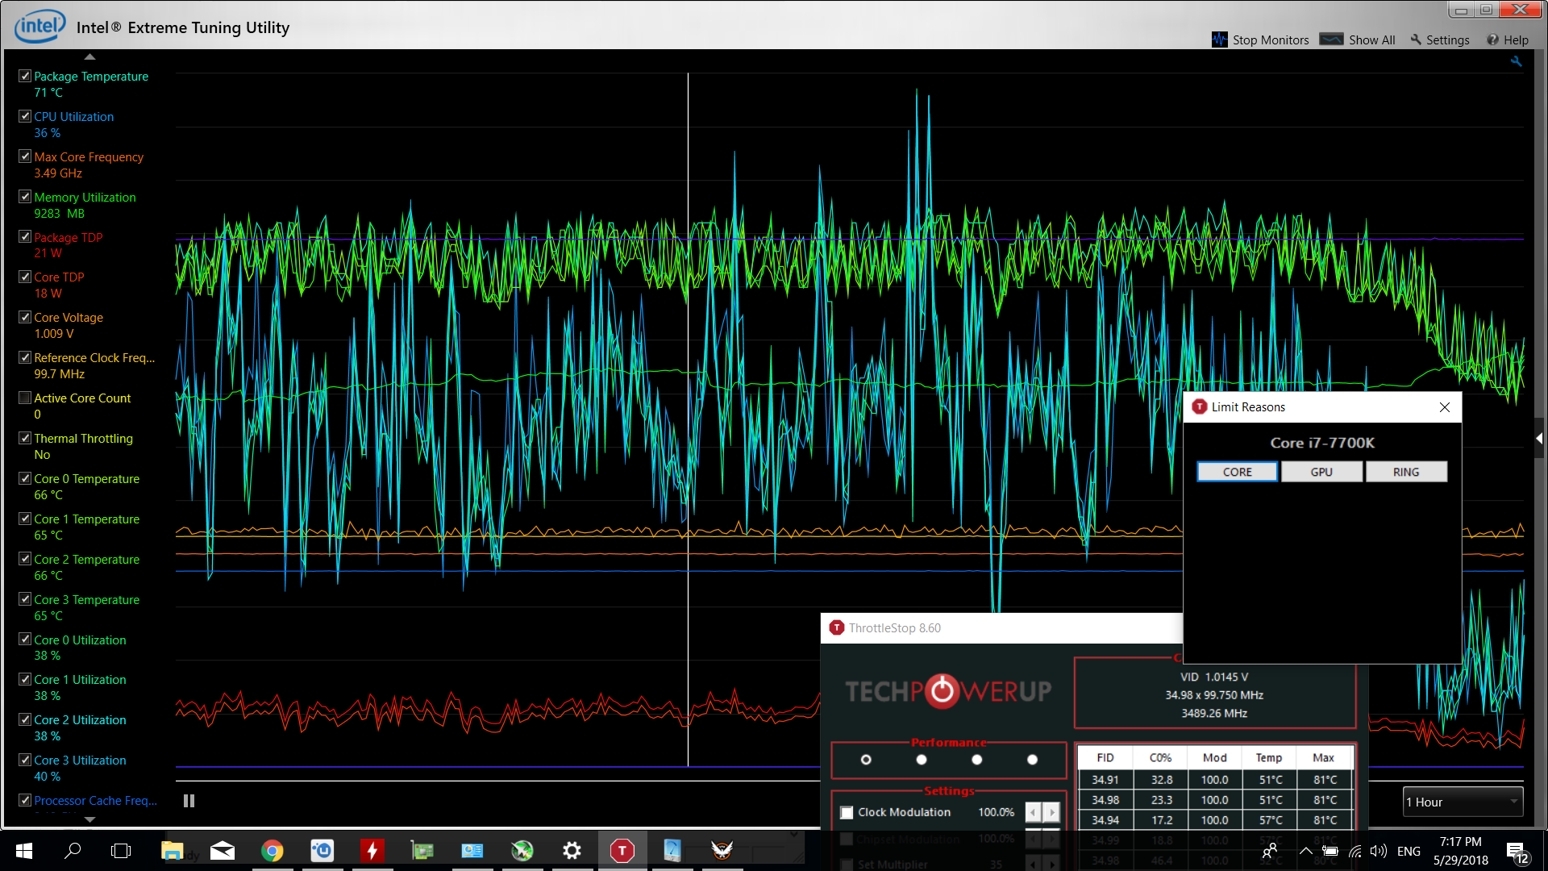1548x871 pixels.
Task: Open the People icon in the system tray
Action: click(x=1270, y=851)
